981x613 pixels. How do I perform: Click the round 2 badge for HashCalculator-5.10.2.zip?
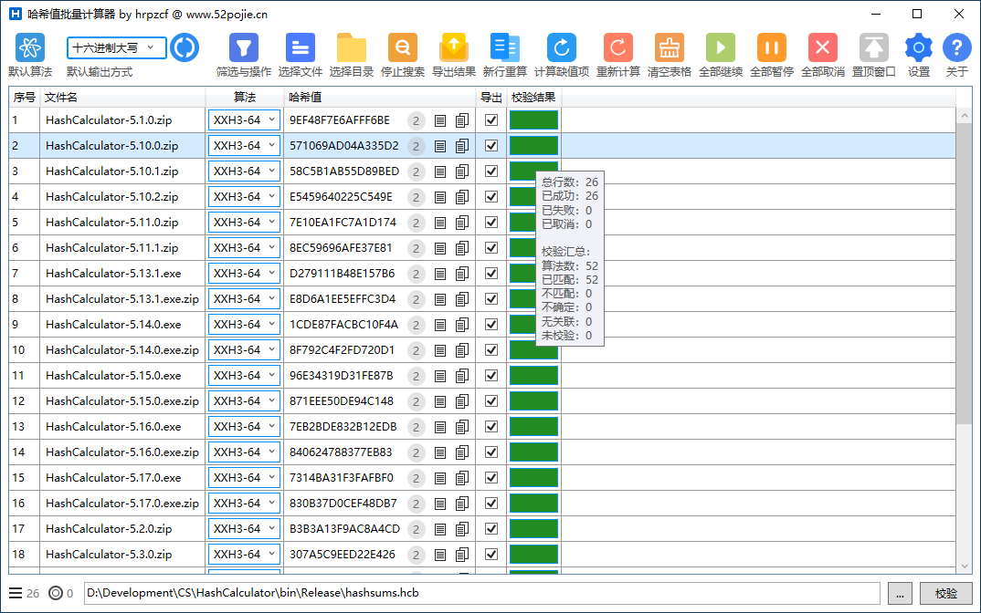[x=416, y=197]
